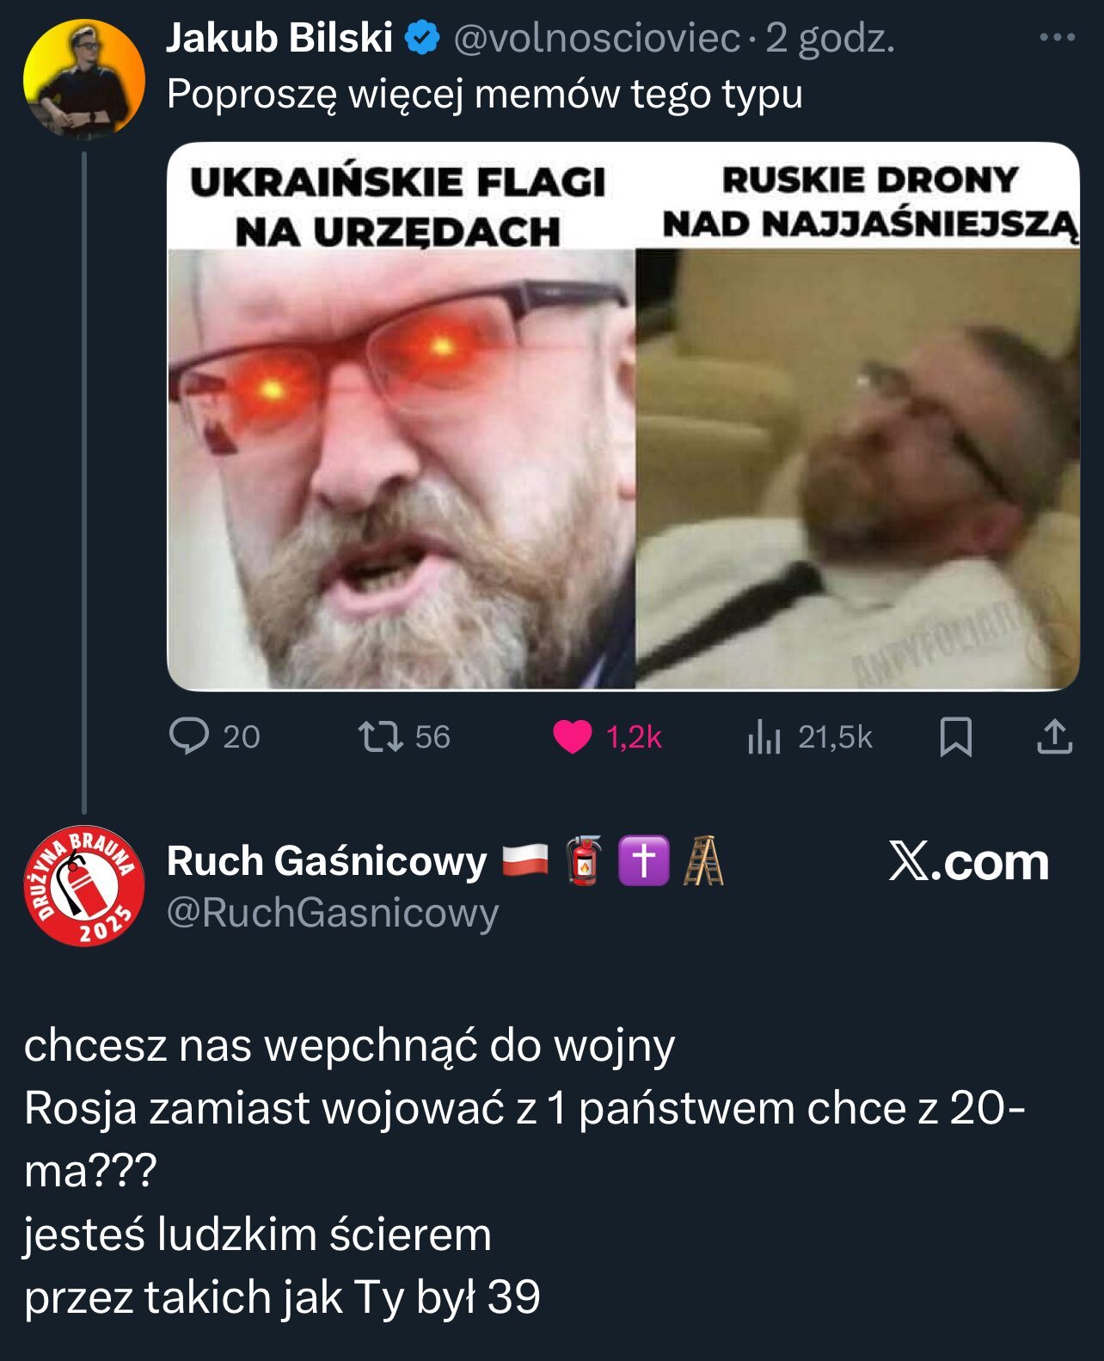1104x1361 pixels.
Task: Click the X.com logo text
Action: tap(969, 861)
